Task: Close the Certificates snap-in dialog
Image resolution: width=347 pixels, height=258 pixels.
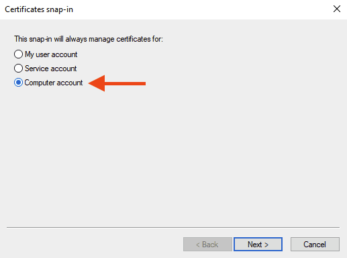Action: tap(337, 9)
